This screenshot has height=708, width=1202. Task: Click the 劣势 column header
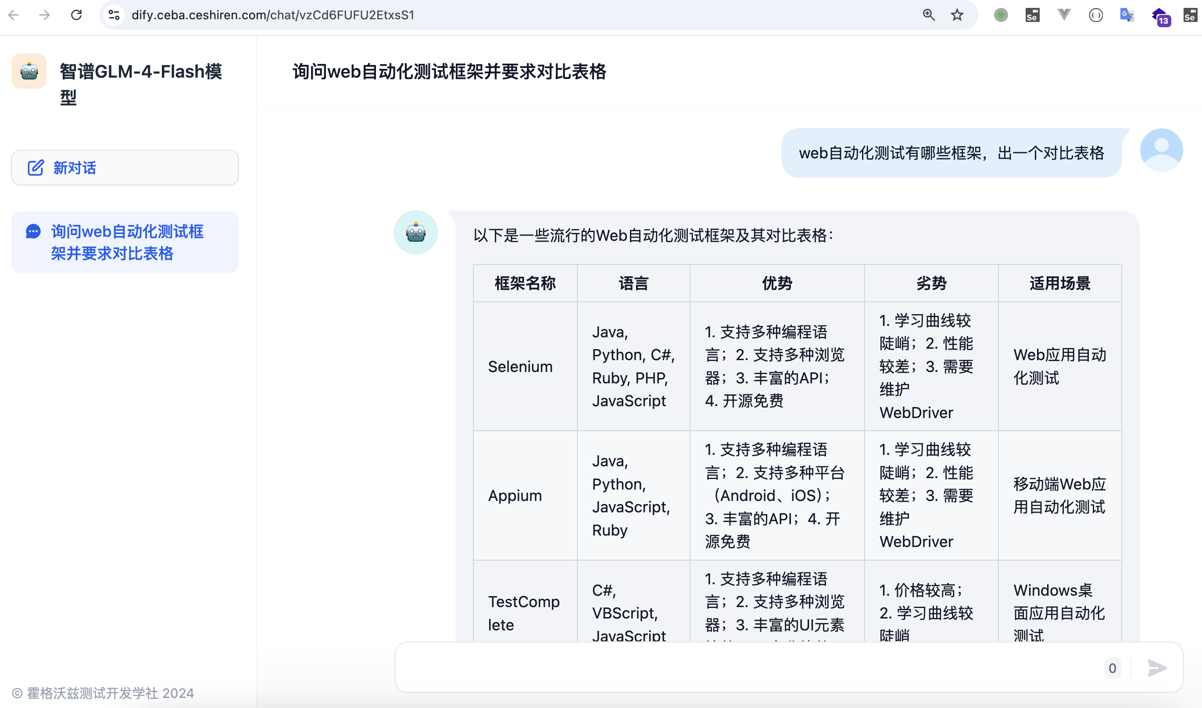coord(931,283)
